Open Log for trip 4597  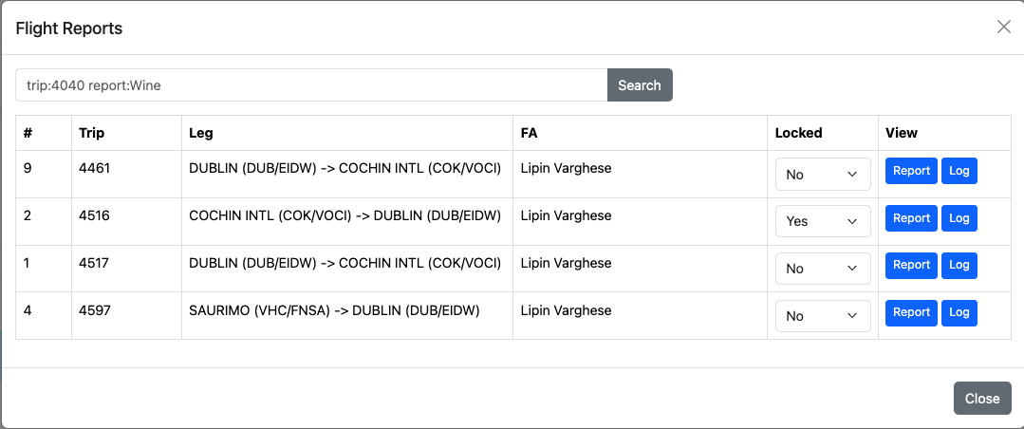(x=959, y=312)
